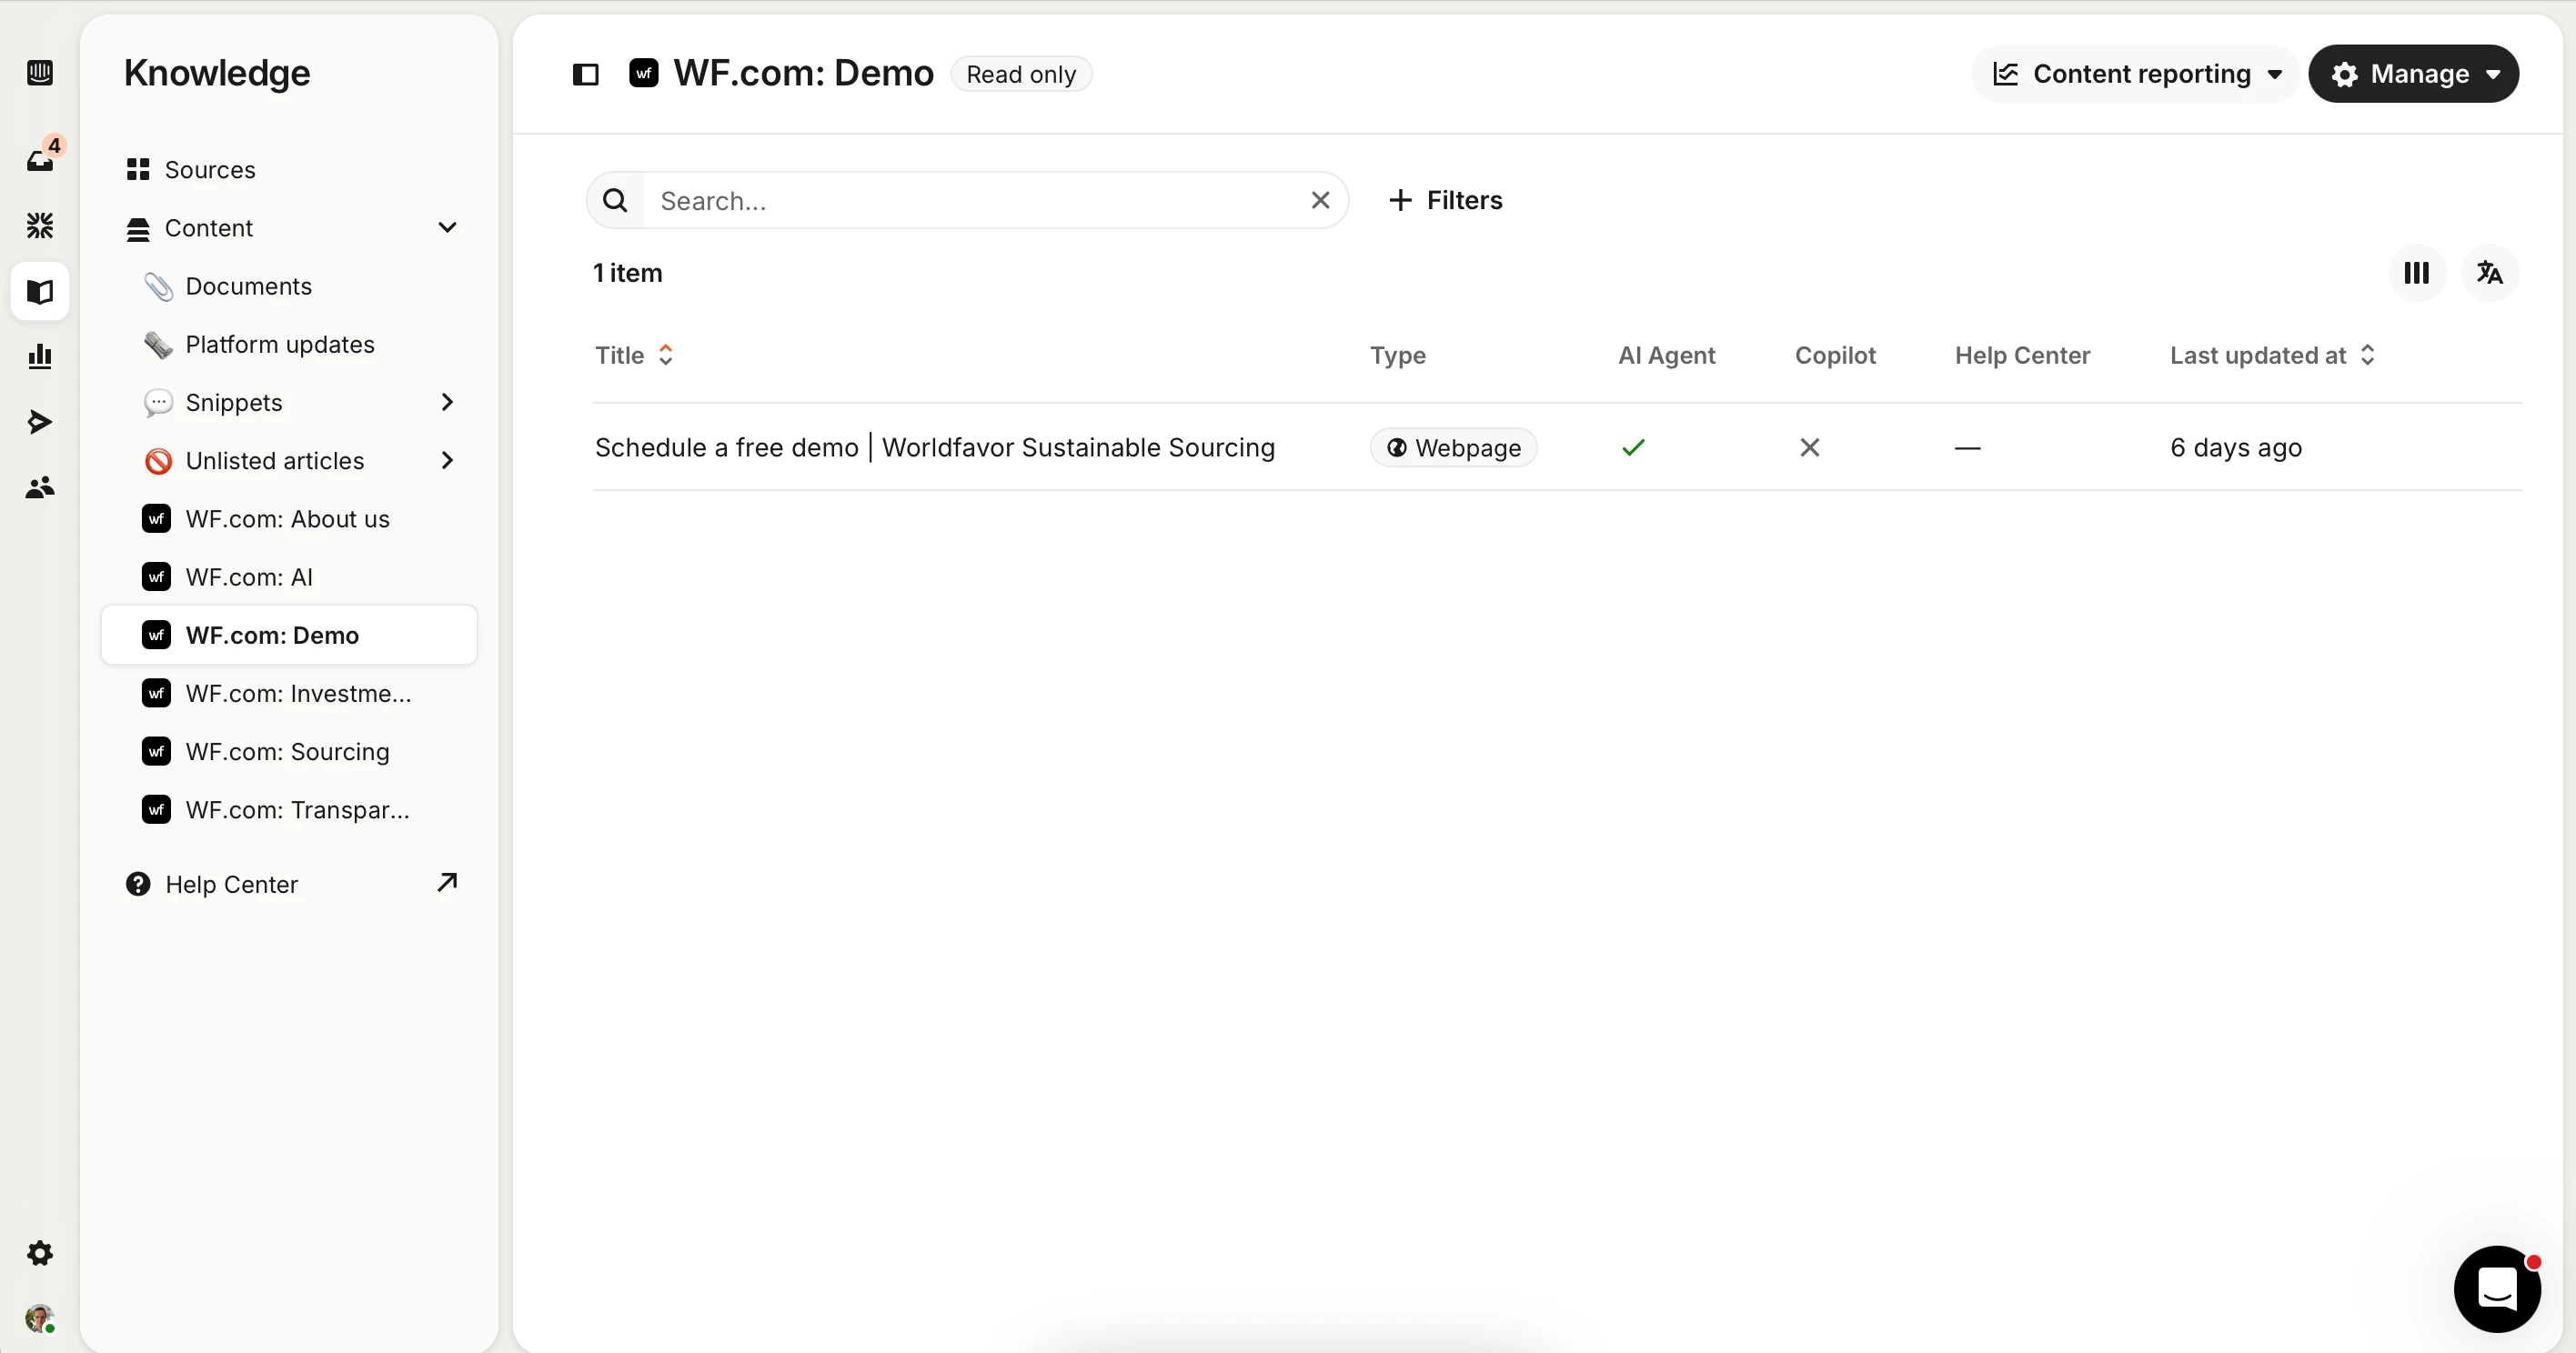
Task: Open WF.com: Investme... source
Action: pos(289,693)
